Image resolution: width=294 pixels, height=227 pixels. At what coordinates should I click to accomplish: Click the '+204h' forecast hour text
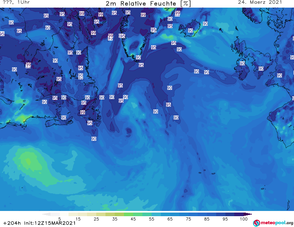(12, 223)
